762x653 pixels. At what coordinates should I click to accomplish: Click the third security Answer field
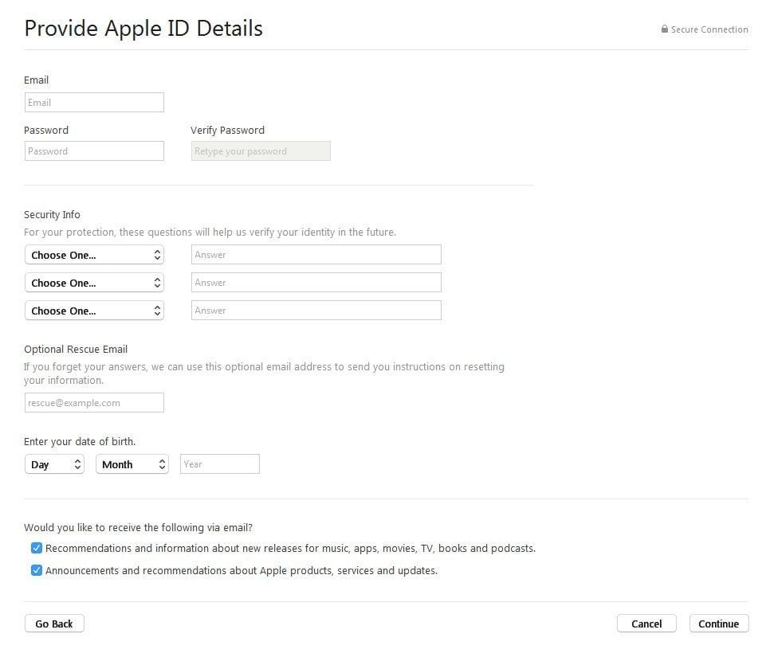316,311
